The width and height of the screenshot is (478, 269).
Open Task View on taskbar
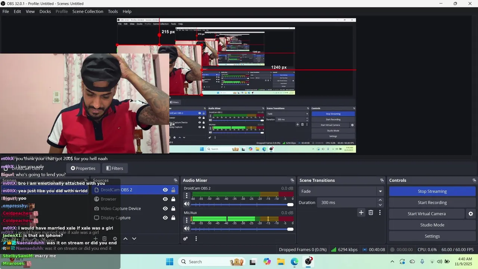[x=253, y=262]
